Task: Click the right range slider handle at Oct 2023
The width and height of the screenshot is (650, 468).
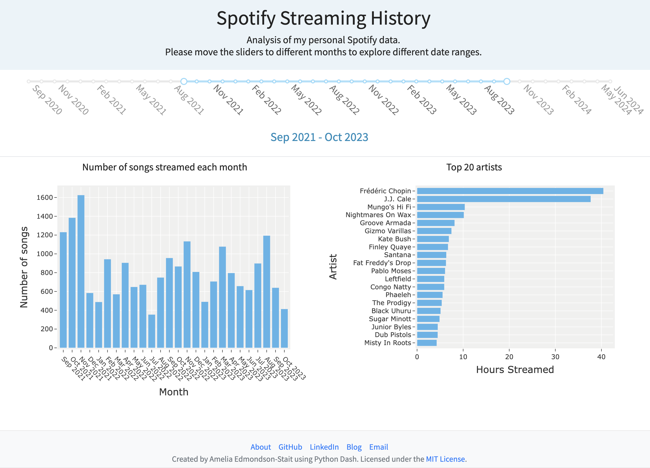Action: click(507, 81)
